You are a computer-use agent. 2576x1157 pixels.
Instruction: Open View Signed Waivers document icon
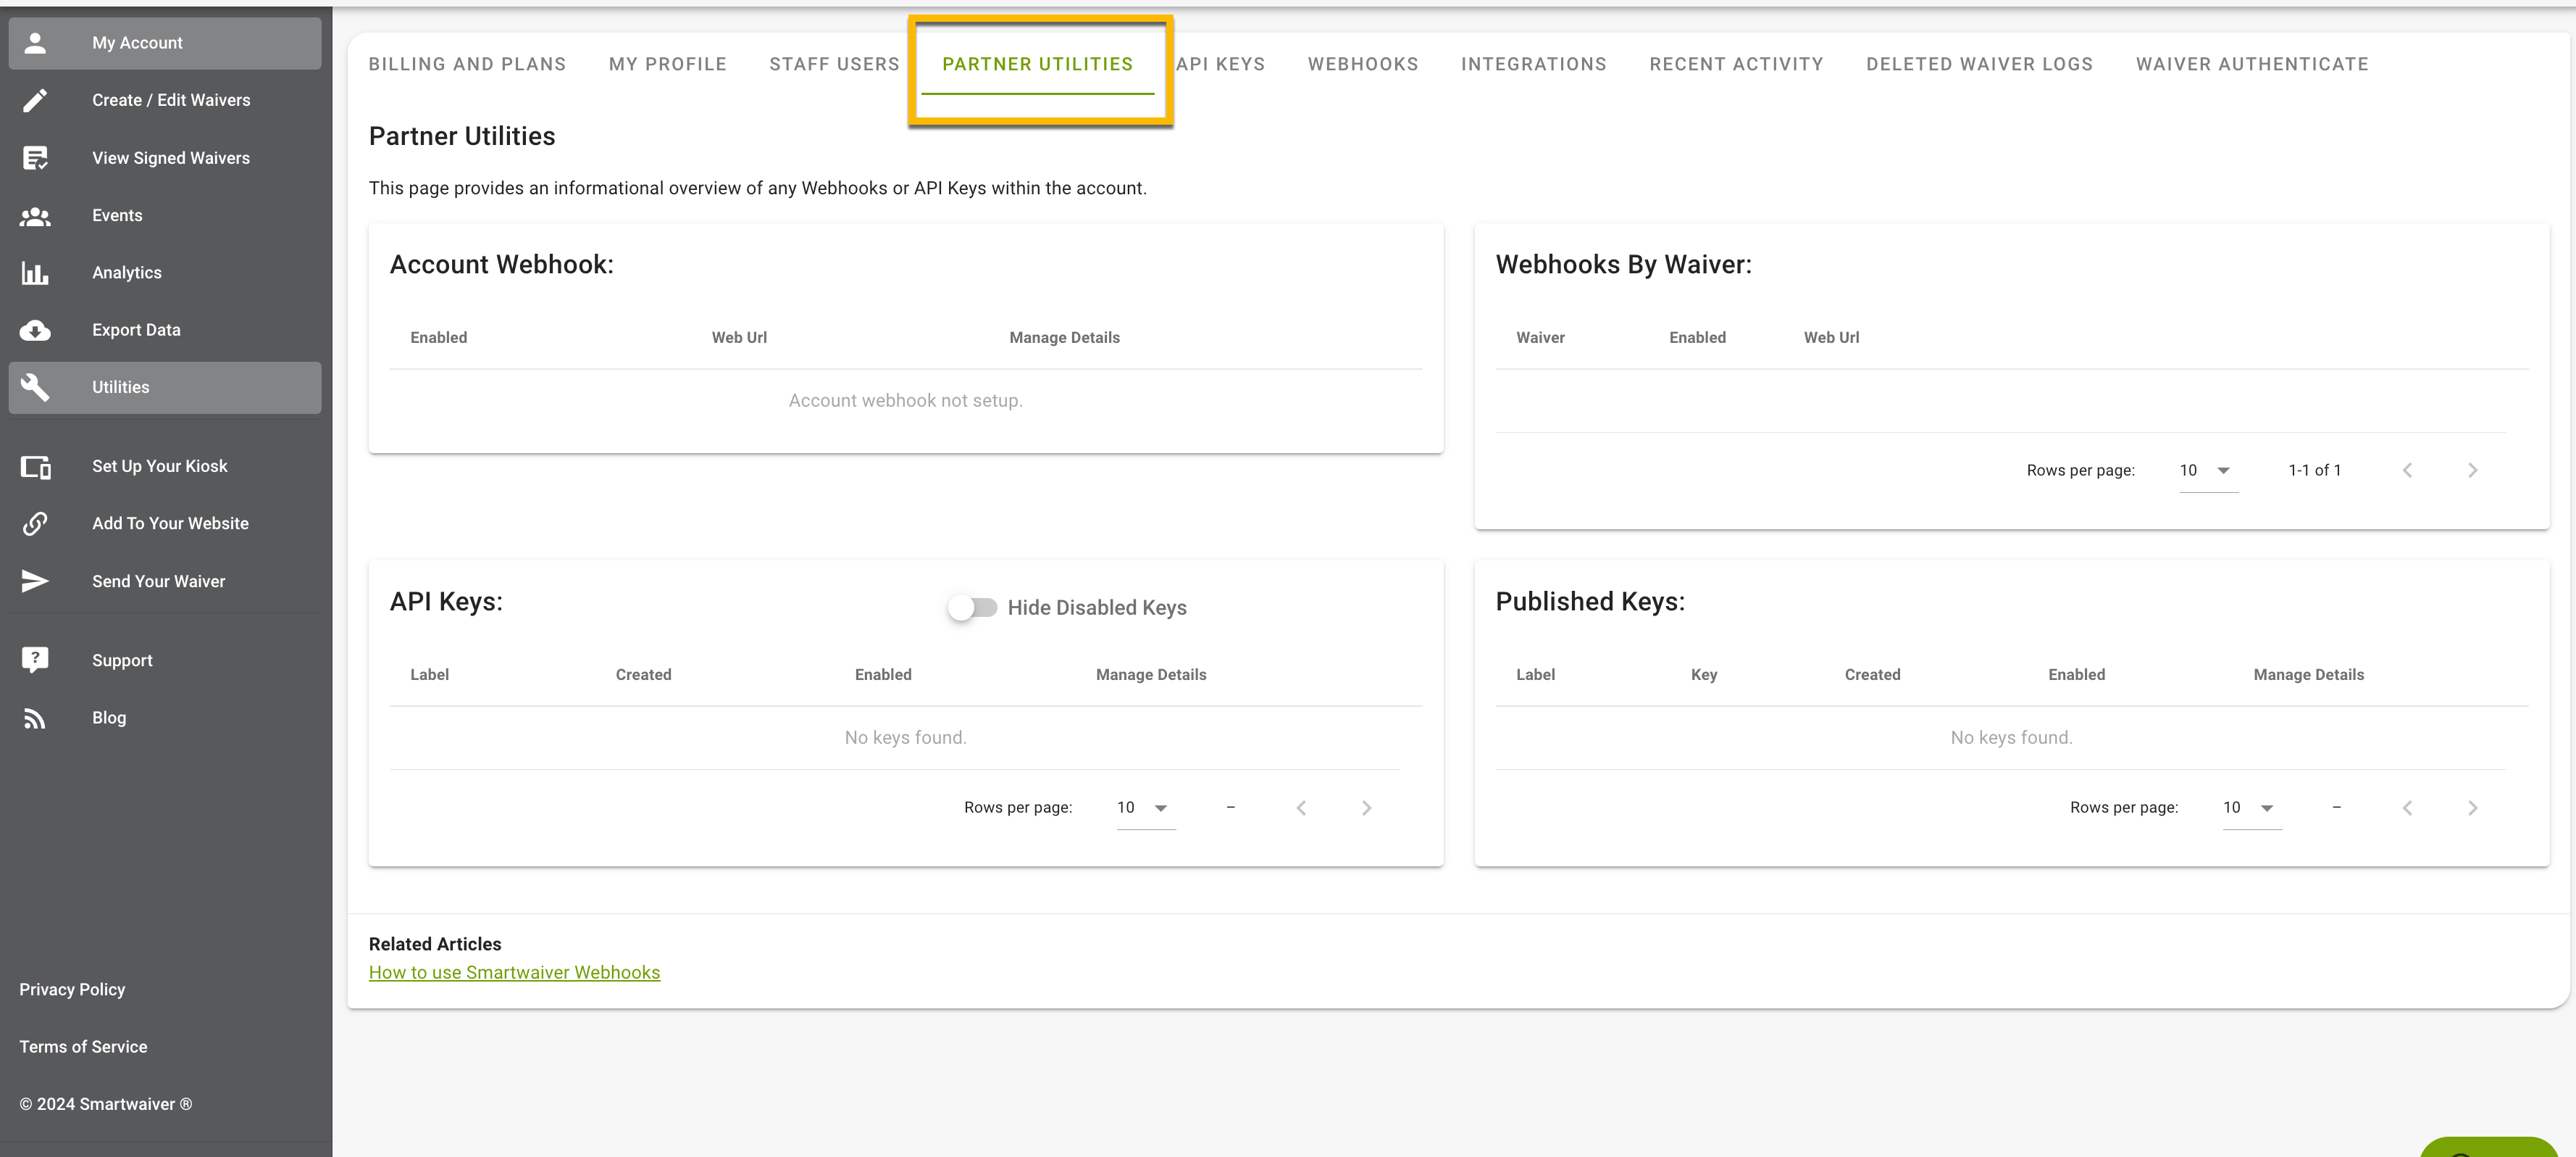[36, 157]
